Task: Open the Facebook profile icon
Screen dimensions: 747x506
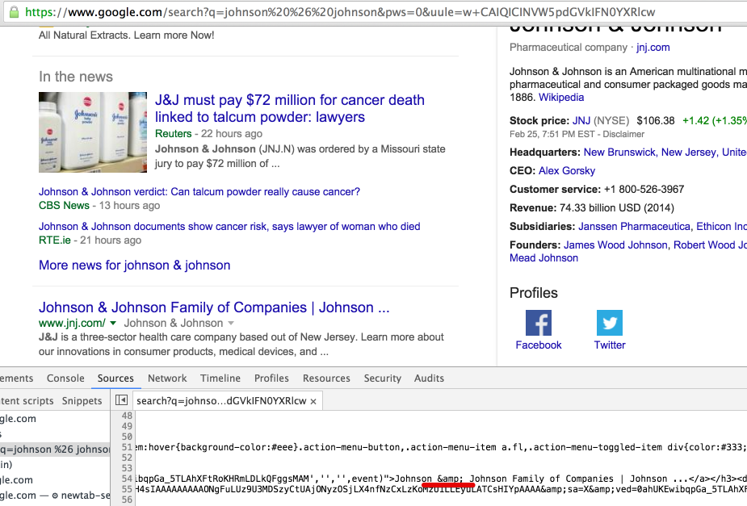Action: pyautogui.click(x=539, y=323)
